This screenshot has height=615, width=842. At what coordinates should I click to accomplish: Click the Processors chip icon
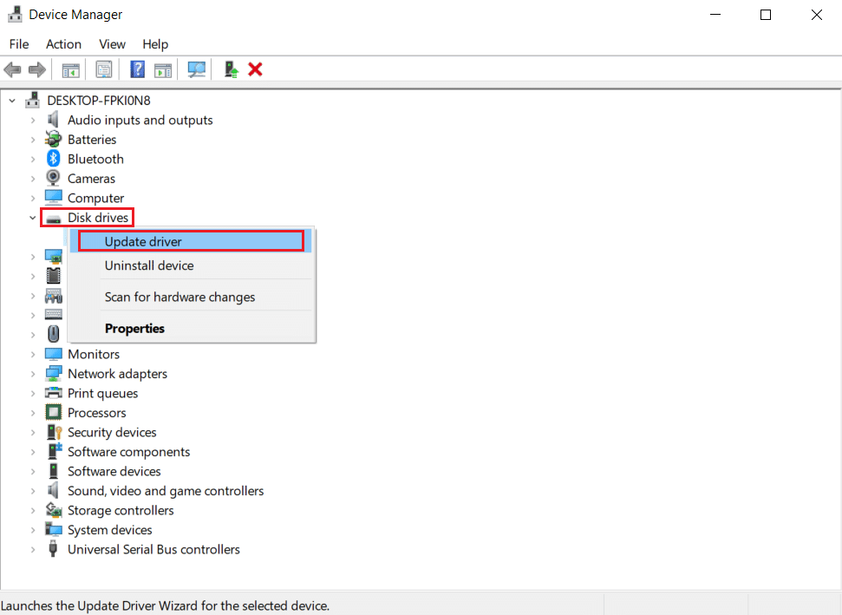53,413
